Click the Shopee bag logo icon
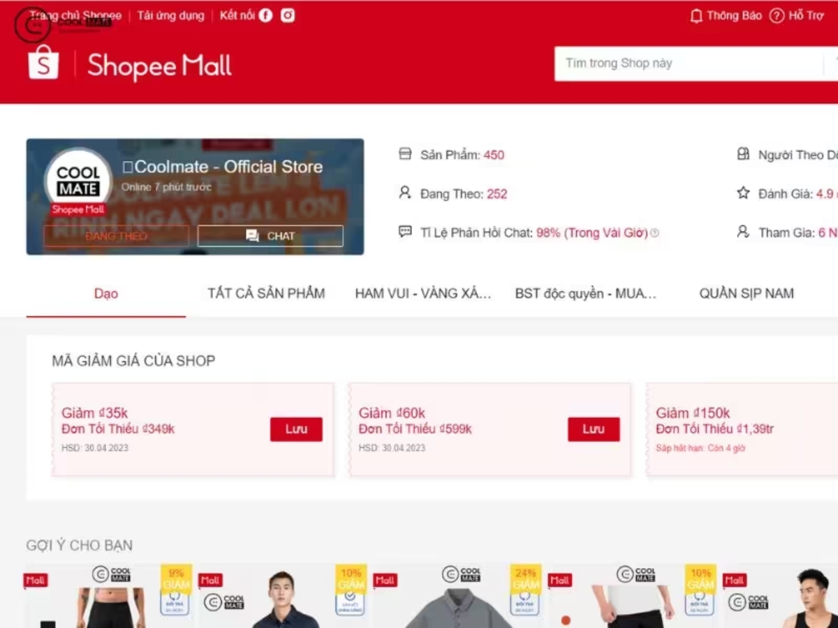Image resolution: width=838 pixels, height=628 pixels. 42,62
